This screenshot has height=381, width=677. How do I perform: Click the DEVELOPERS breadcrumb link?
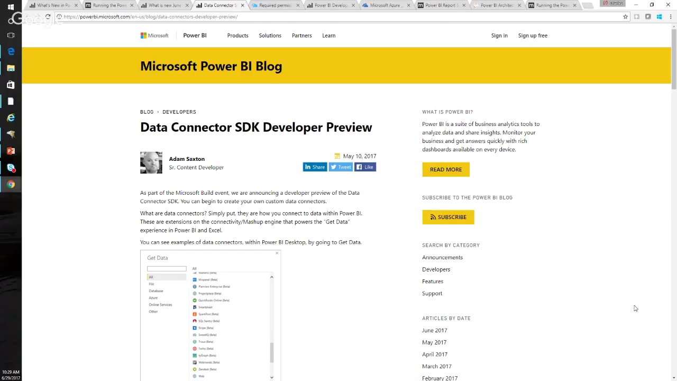coord(179,112)
